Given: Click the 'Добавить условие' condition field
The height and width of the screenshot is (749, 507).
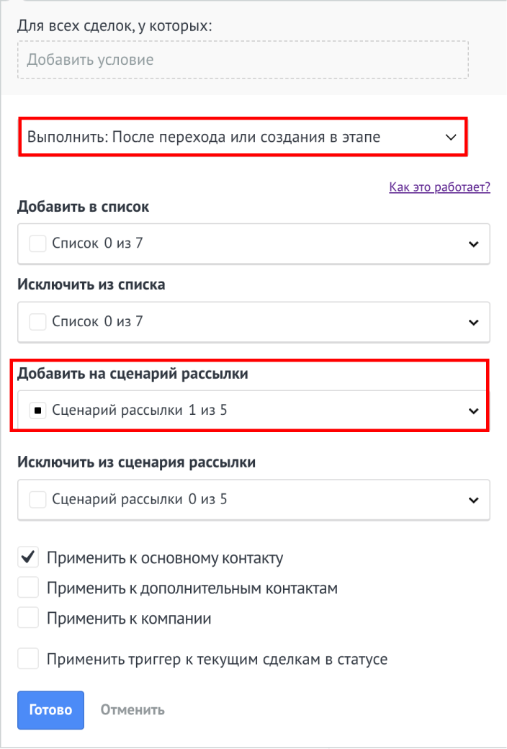Looking at the screenshot, I should tap(242, 59).
